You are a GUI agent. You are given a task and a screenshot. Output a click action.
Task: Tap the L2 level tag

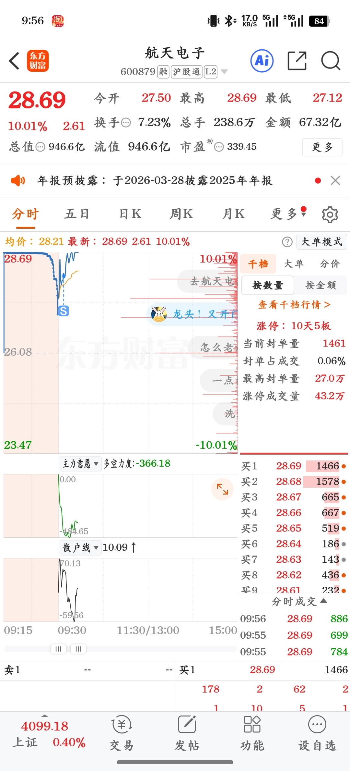coord(211,72)
